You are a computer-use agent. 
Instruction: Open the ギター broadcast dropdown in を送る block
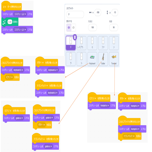click(x=42, y=125)
